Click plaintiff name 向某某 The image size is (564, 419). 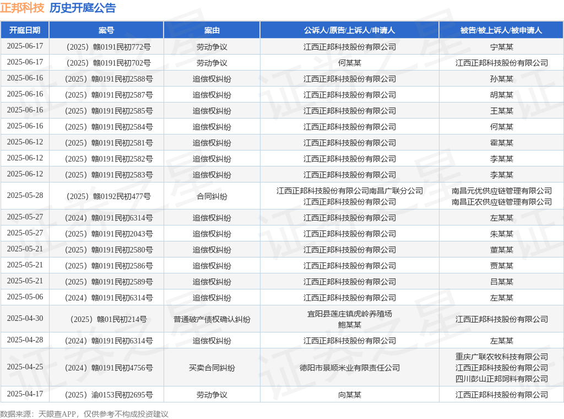[350, 395]
